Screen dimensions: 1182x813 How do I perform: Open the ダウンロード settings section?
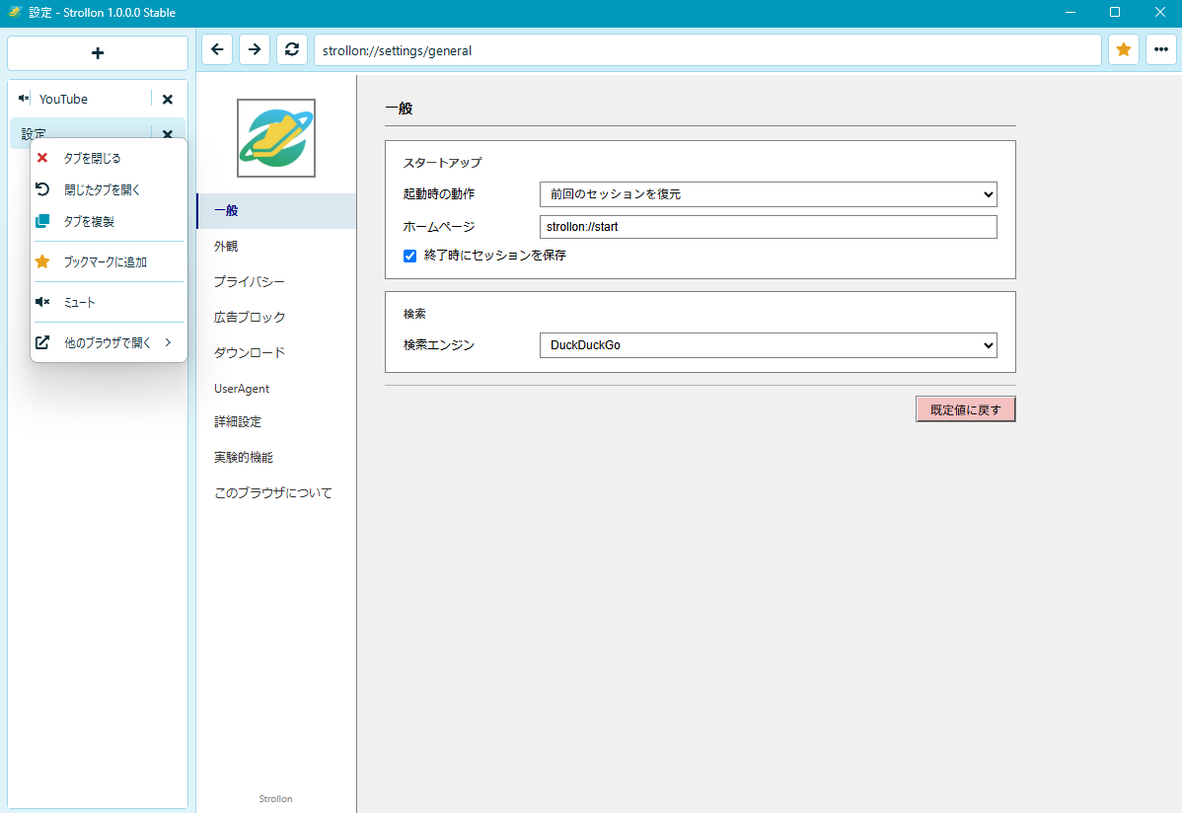276,353
